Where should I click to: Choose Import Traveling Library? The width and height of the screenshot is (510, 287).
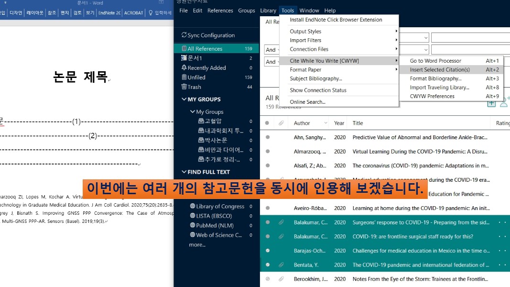coord(451,87)
